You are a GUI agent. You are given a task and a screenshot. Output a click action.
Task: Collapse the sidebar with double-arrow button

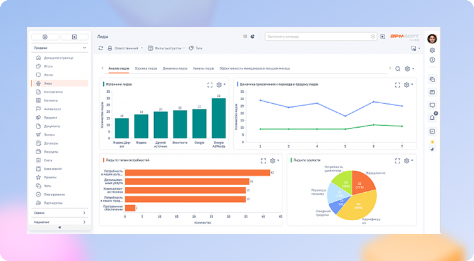[x=60, y=227]
